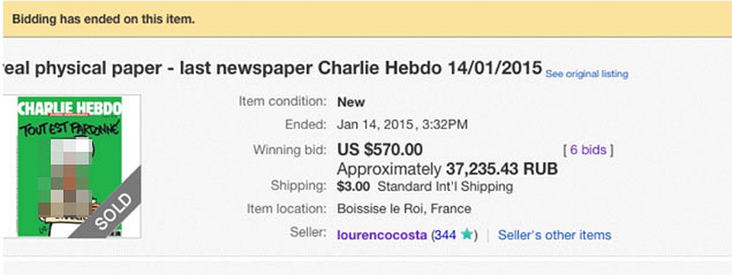Image resolution: width=732 pixels, height=275 pixels.
Task: Click the $3.00 shipping cost
Action: [353, 187]
